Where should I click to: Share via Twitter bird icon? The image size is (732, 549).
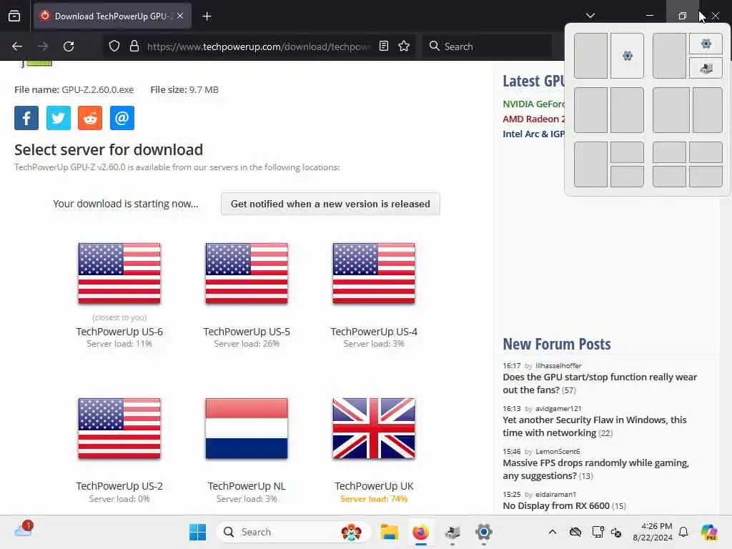click(59, 118)
